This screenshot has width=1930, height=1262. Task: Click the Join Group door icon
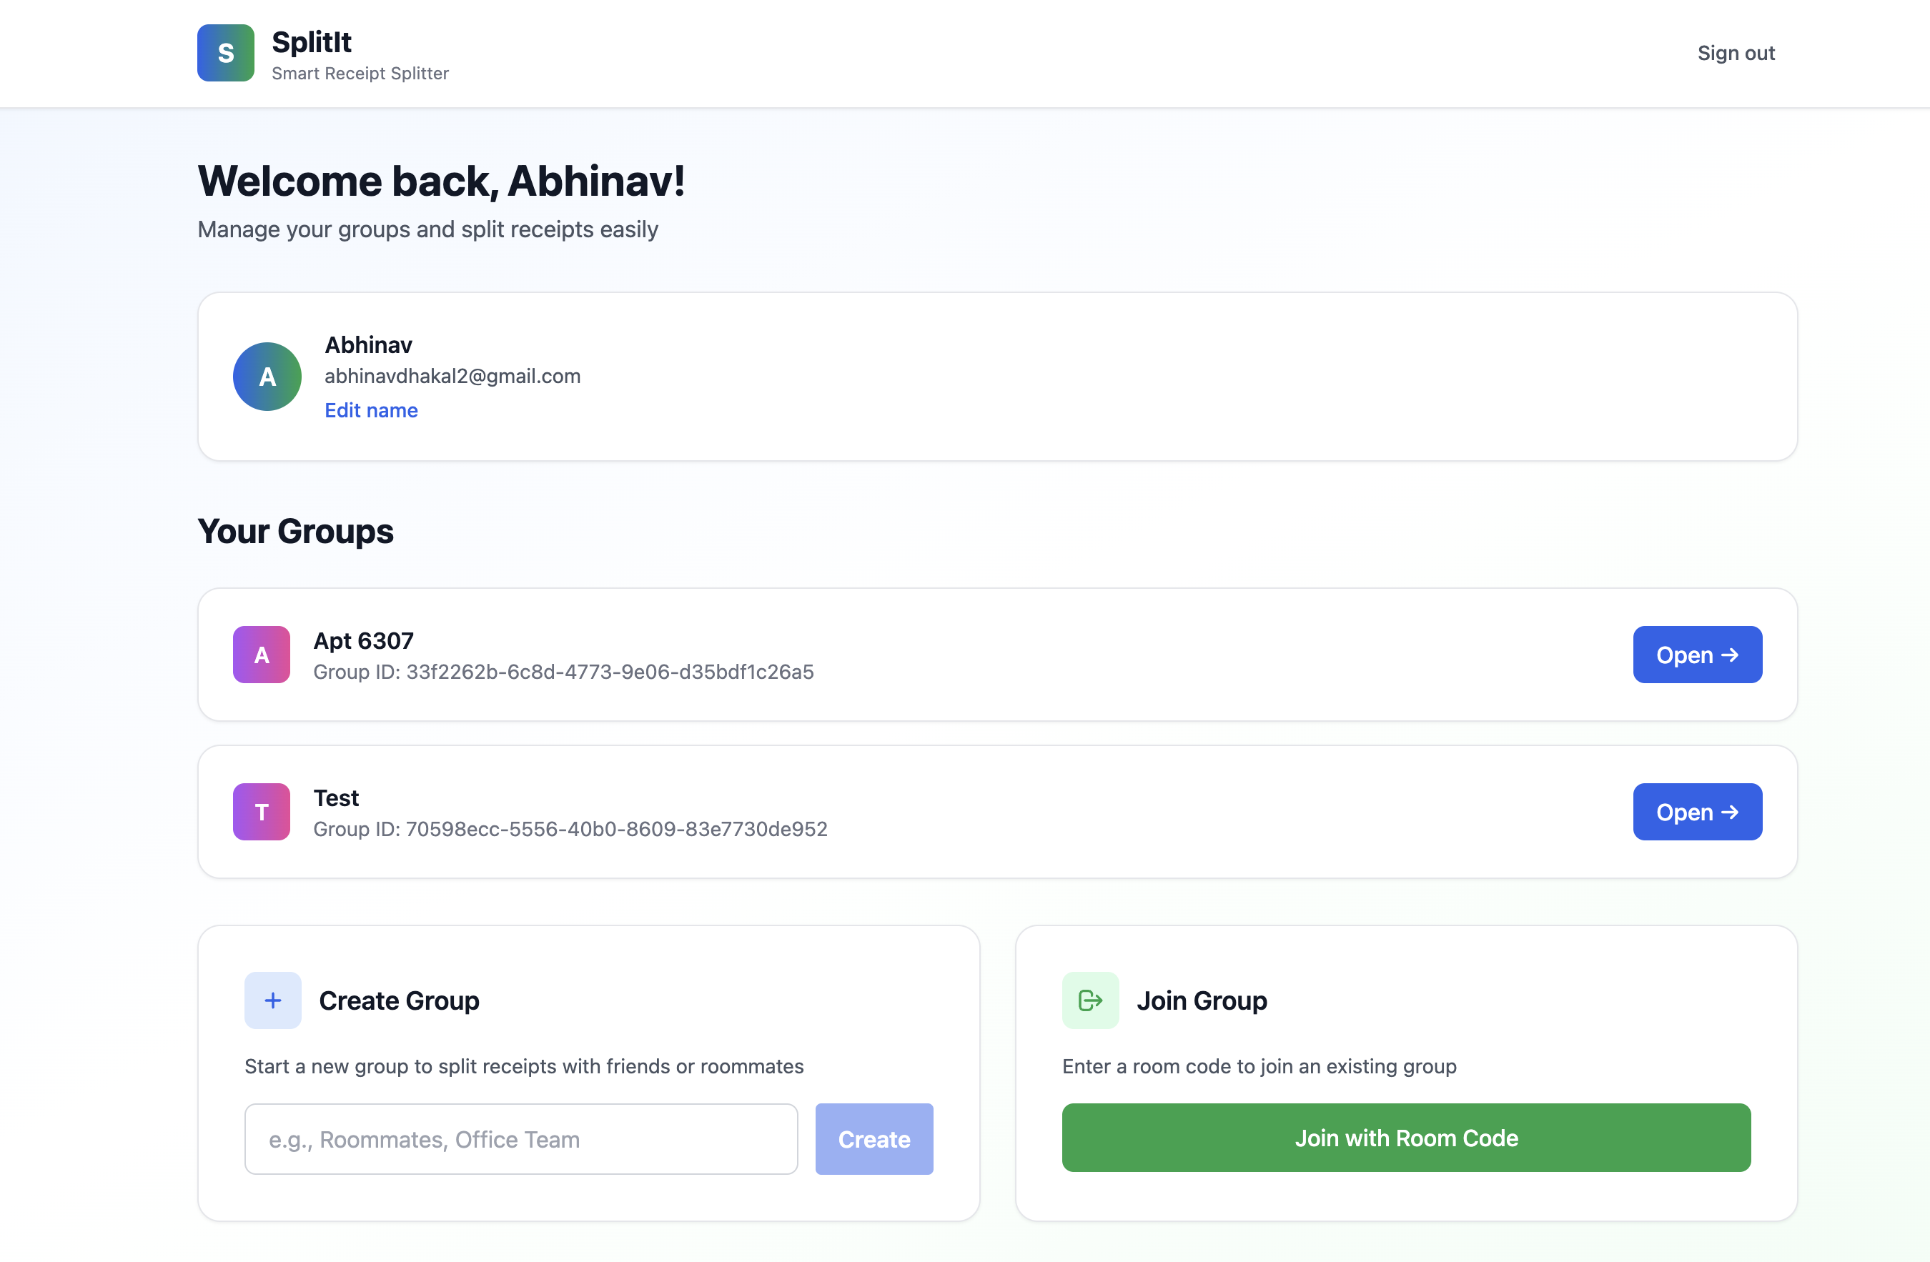[1090, 1000]
